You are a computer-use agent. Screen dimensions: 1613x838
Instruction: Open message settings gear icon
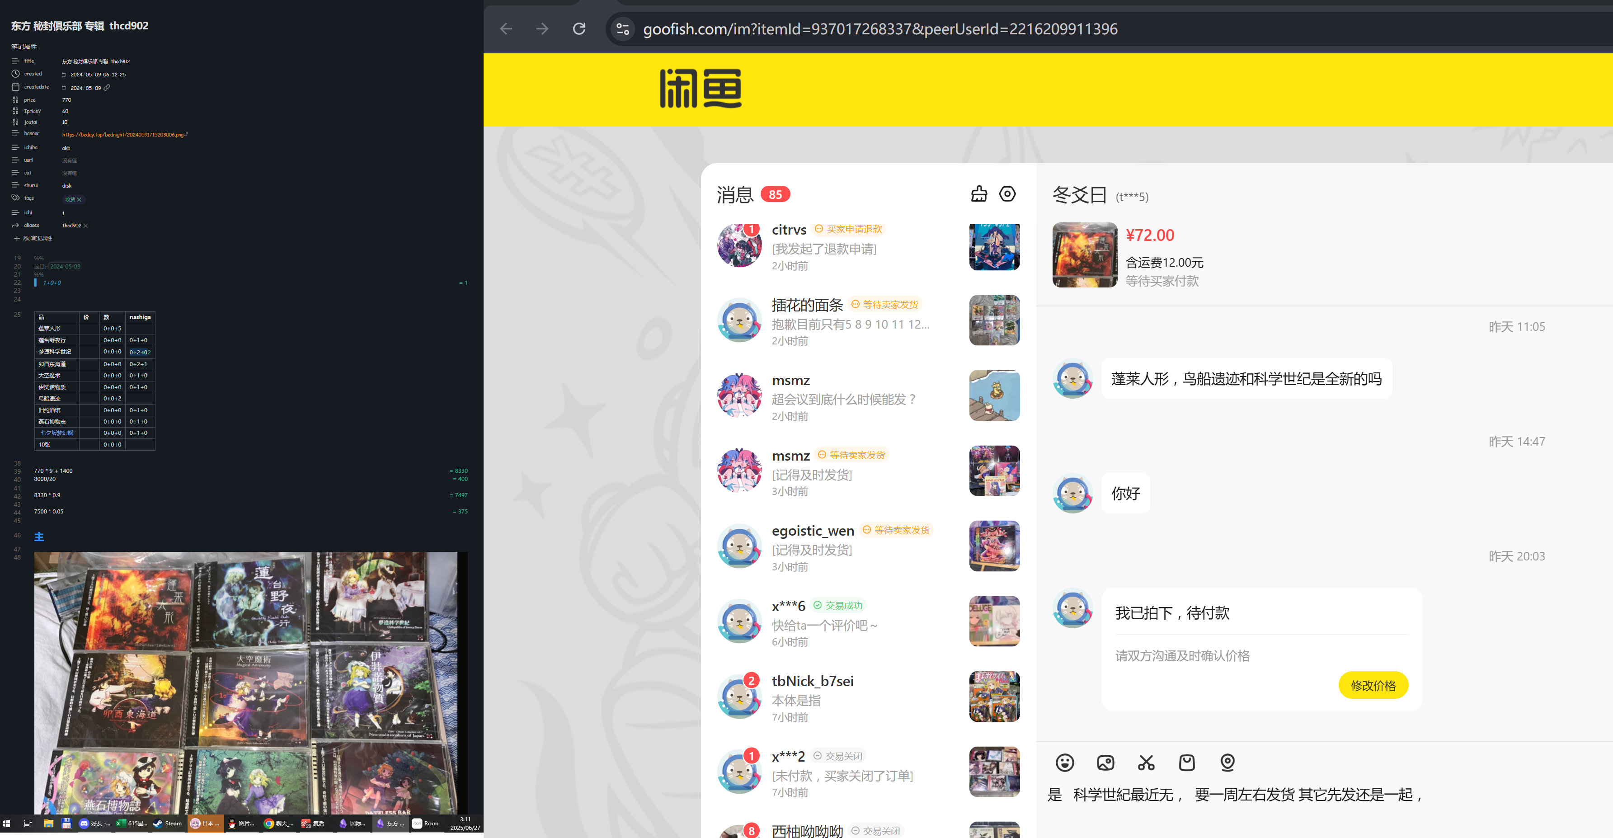tap(1007, 194)
